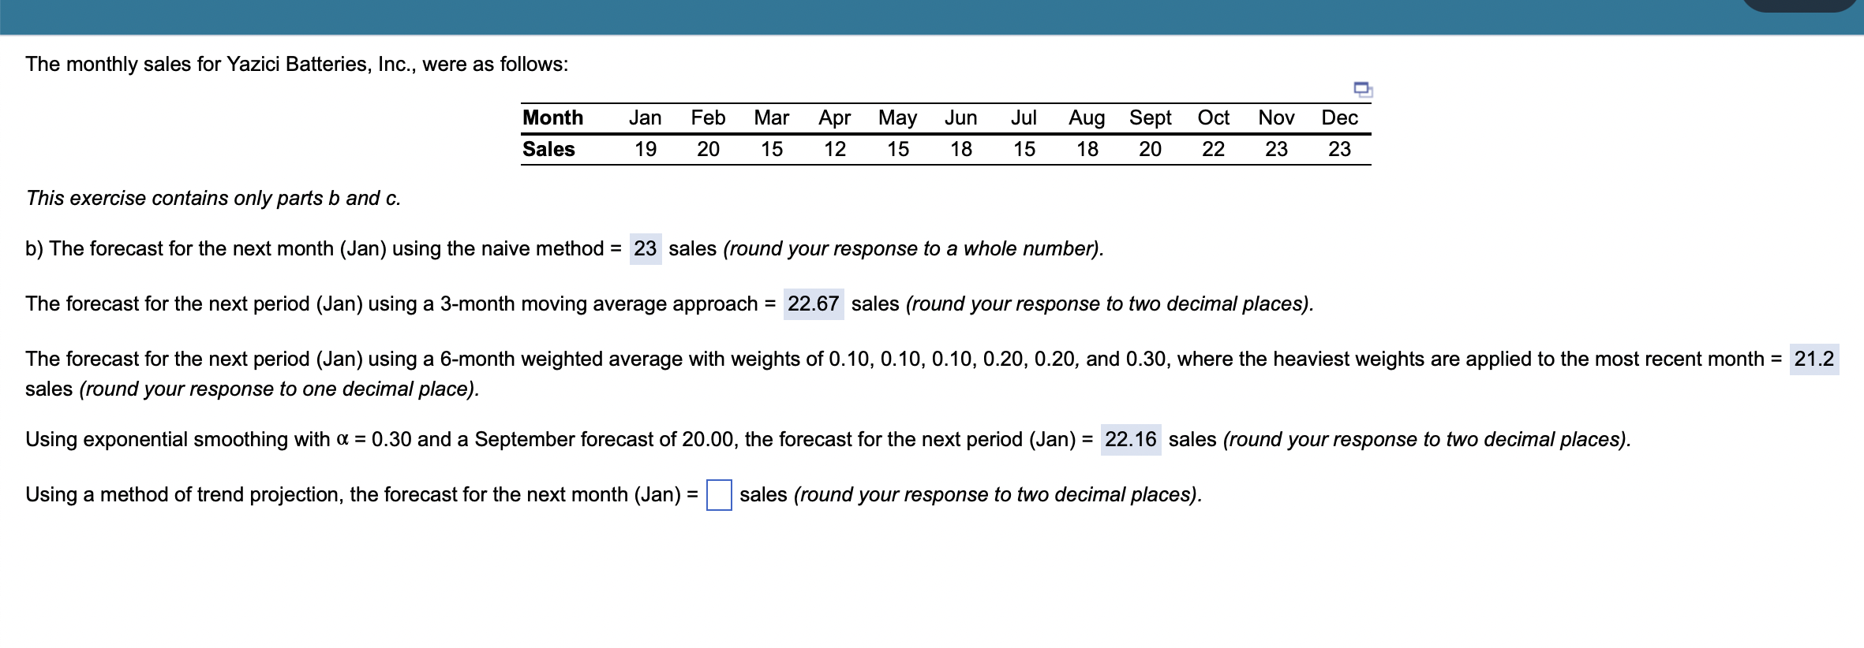The height and width of the screenshot is (648, 1864).
Task: Select the Aug column heading
Action: click(x=1086, y=117)
